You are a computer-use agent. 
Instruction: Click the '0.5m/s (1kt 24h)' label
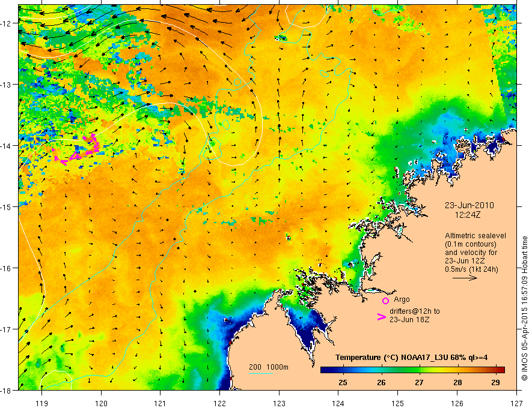[472, 269]
